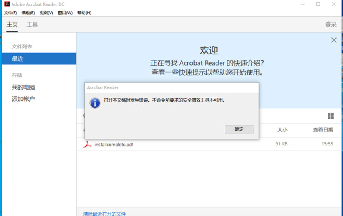Select 我的电脑 under storage
The width and height of the screenshot is (343, 216).
(x=23, y=87)
